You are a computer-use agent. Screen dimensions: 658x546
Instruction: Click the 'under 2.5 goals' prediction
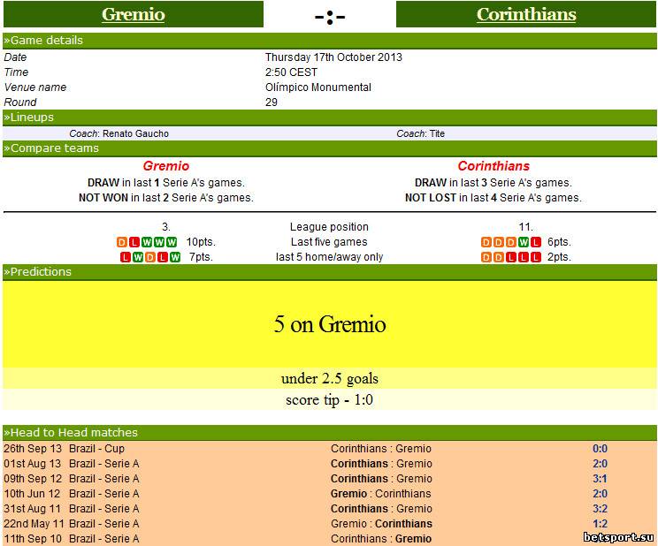330,379
